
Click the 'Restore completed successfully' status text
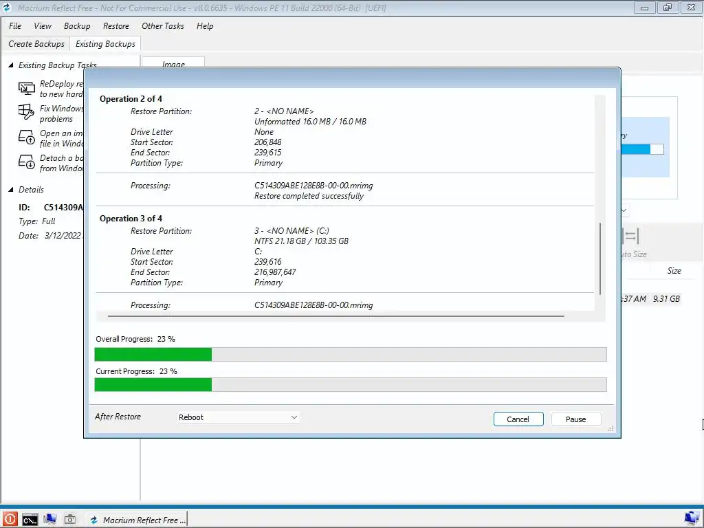point(309,196)
